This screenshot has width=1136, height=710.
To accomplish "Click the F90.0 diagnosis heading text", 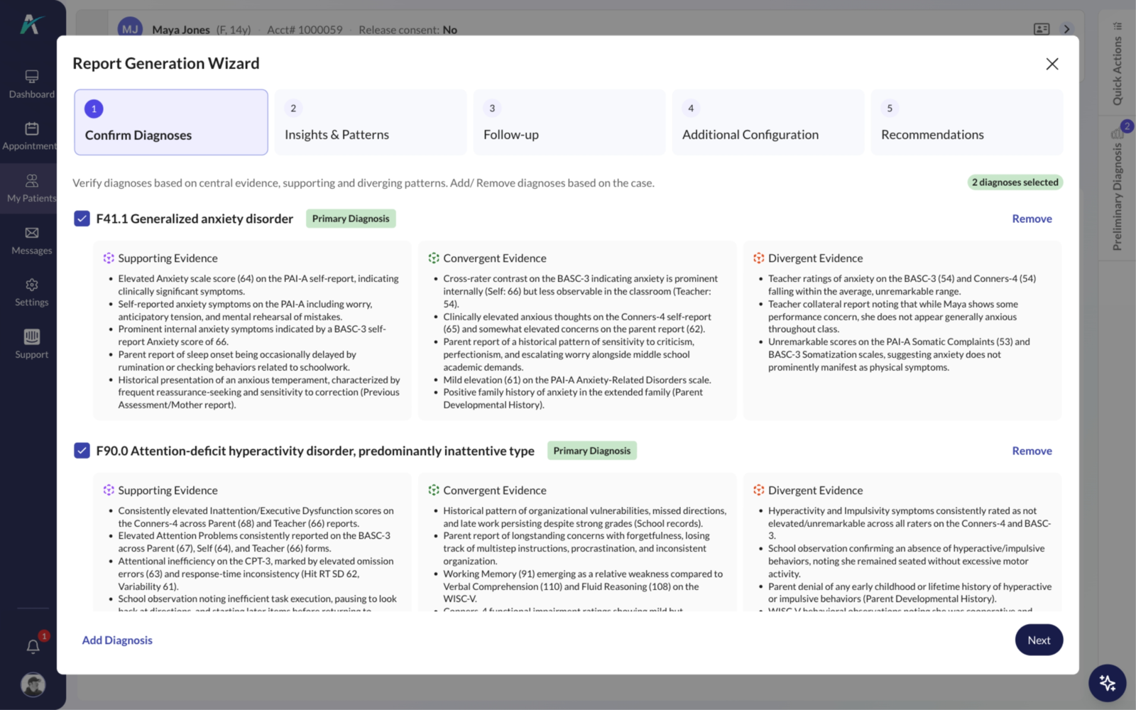I will point(315,451).
